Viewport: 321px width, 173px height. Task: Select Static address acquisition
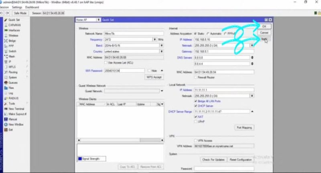coord(195,34)
